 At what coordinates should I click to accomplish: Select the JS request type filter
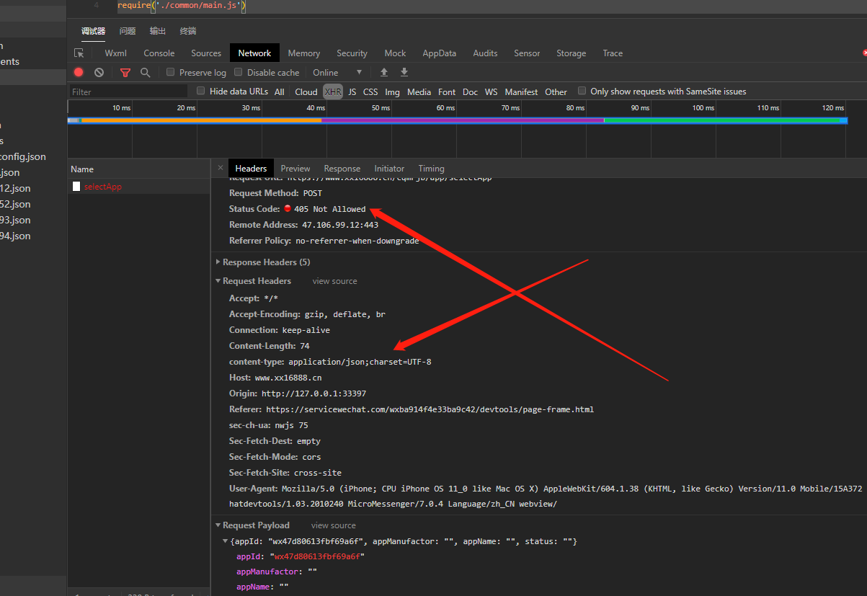click(x=352, y=92)
